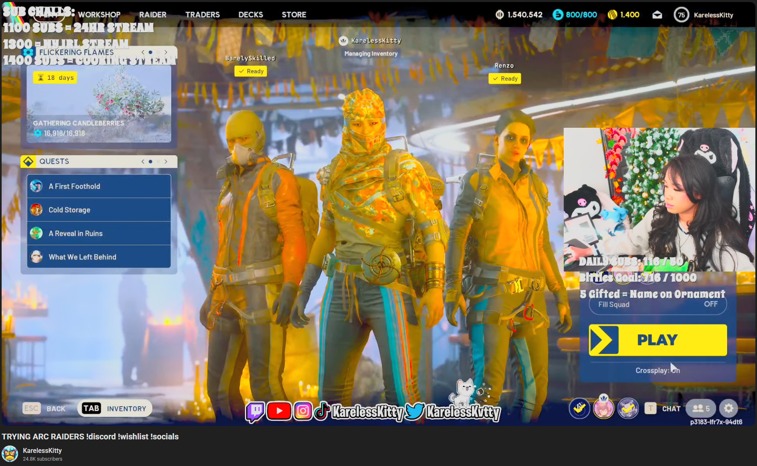Viewport: 757px width, 466px height.
Task: Click the crowned squad leader avatar
Action: pos(604,407)
